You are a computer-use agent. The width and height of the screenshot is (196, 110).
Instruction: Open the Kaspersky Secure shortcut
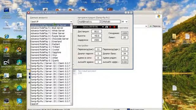(x=19, y=64)
